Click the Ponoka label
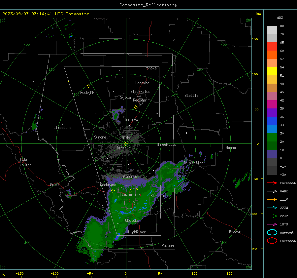Screen dimensions: 297x278 coord(150,68)
